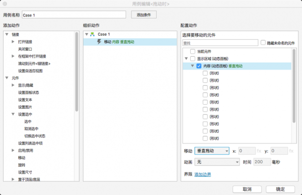The image size is (302, 195).
Task: Choose the 切换选中状态 action
Action: (35, 136)
